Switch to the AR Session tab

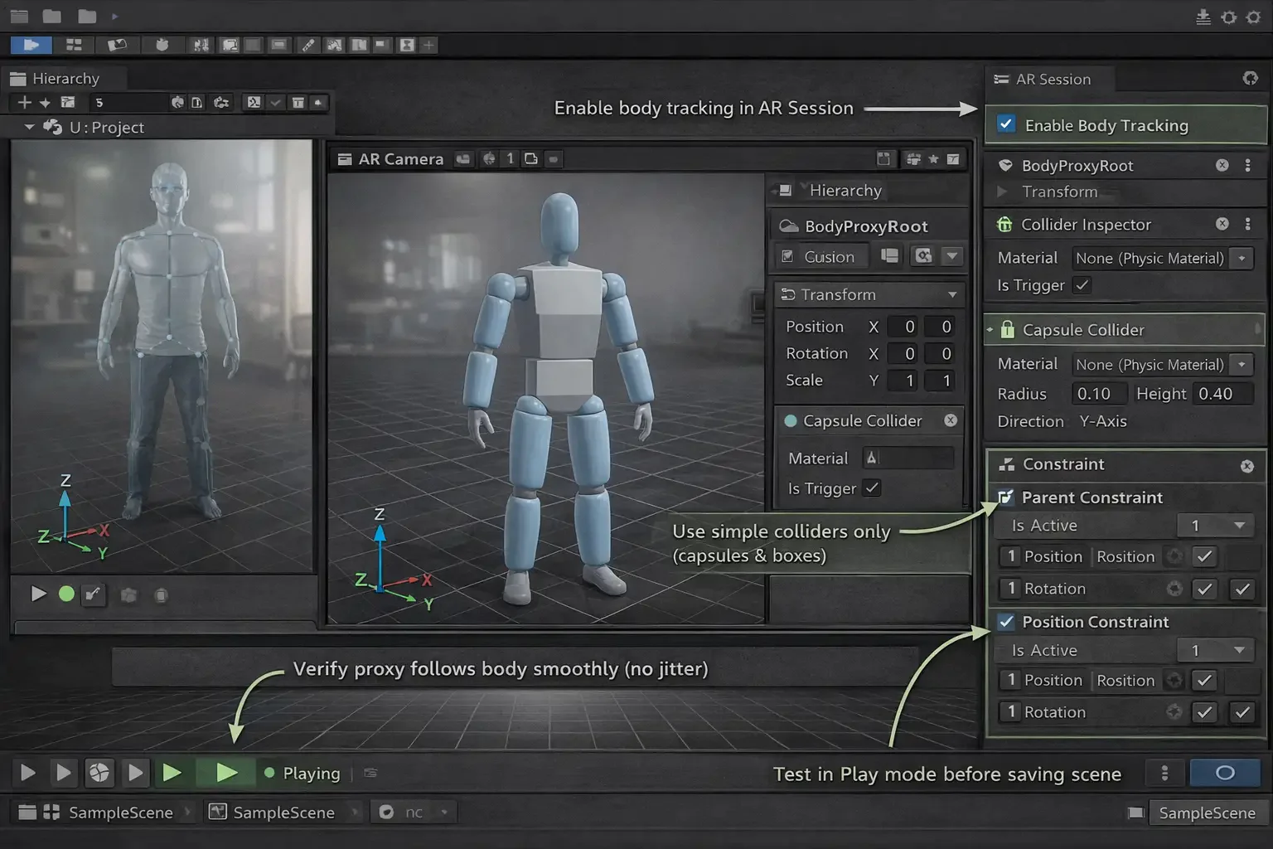[1049, 79]
